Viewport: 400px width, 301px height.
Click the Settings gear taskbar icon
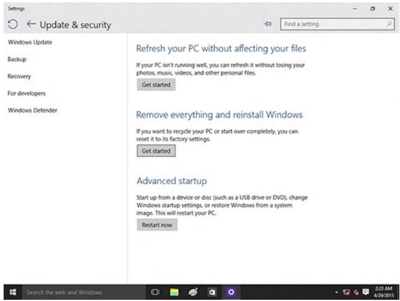231,292
